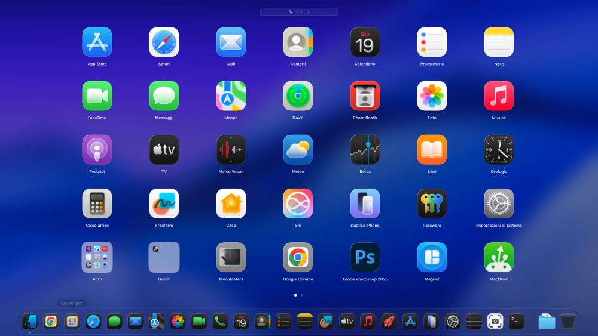Click the Launchpad icon in the Dock
598x336 pixels.
click(72, 322)
